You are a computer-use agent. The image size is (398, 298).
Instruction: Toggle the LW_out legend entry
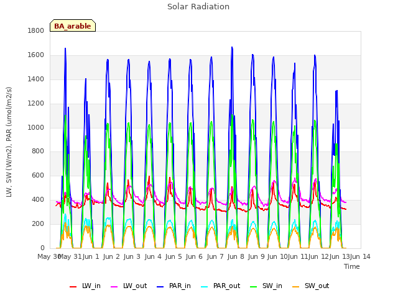pos(129,286)
